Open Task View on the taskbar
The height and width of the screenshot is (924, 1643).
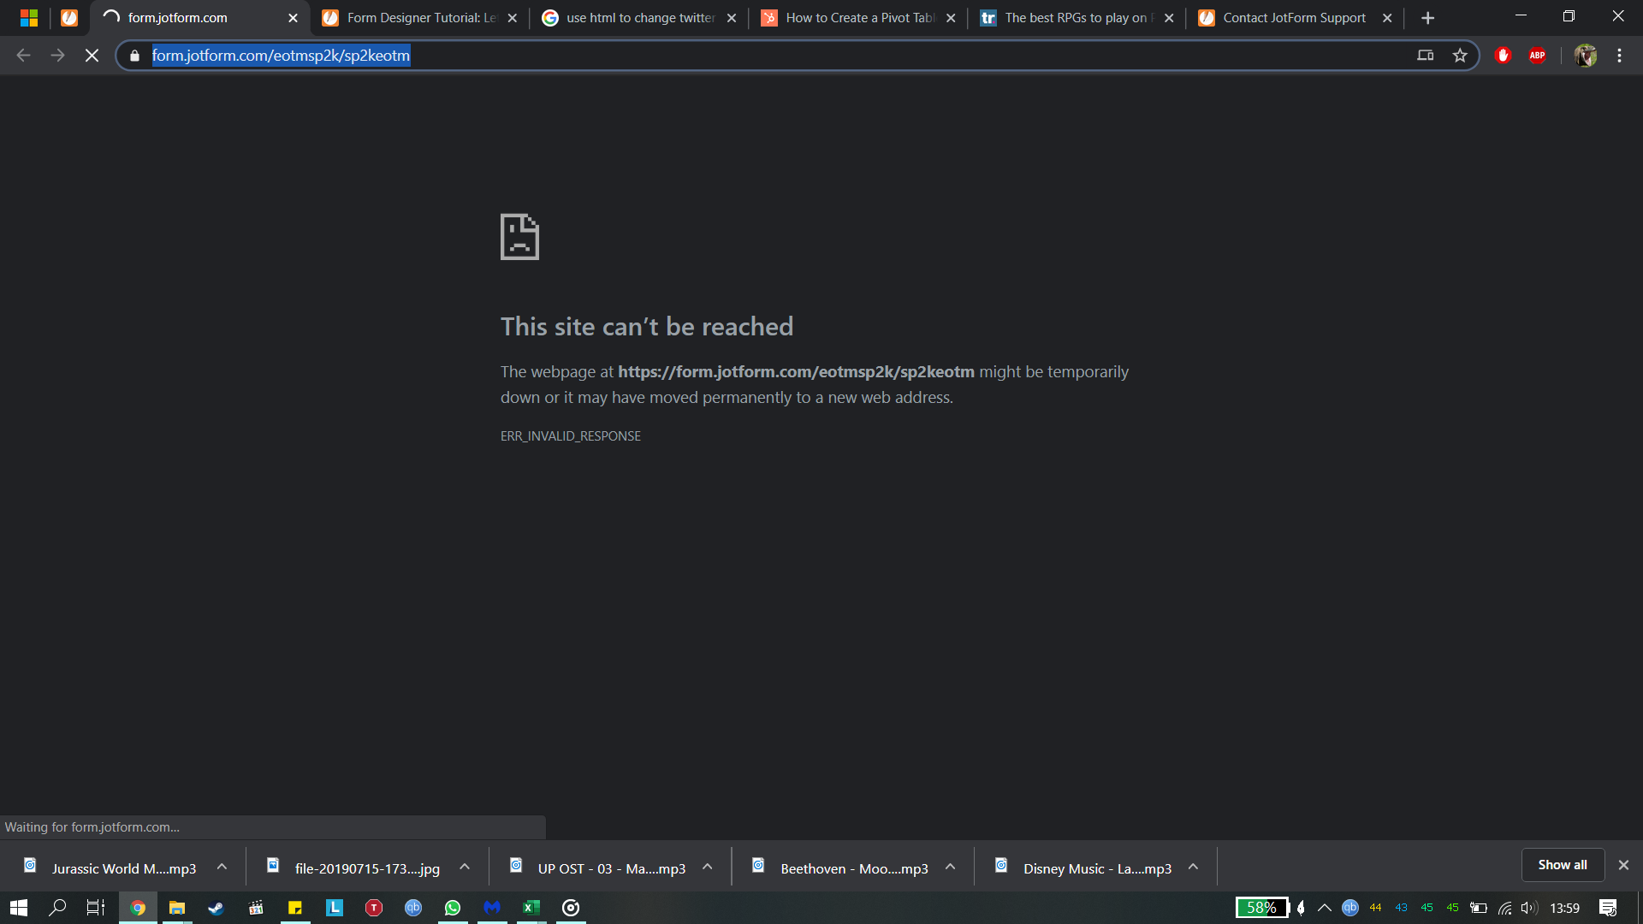click(x=96, y=908)
